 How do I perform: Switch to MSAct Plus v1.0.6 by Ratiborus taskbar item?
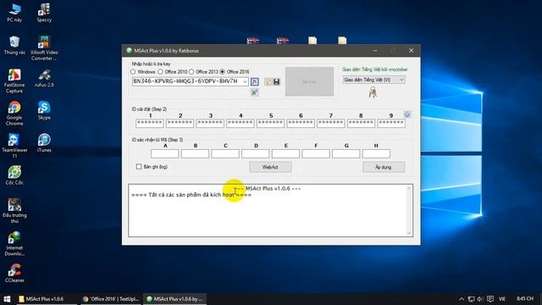(x=174, y=299)
